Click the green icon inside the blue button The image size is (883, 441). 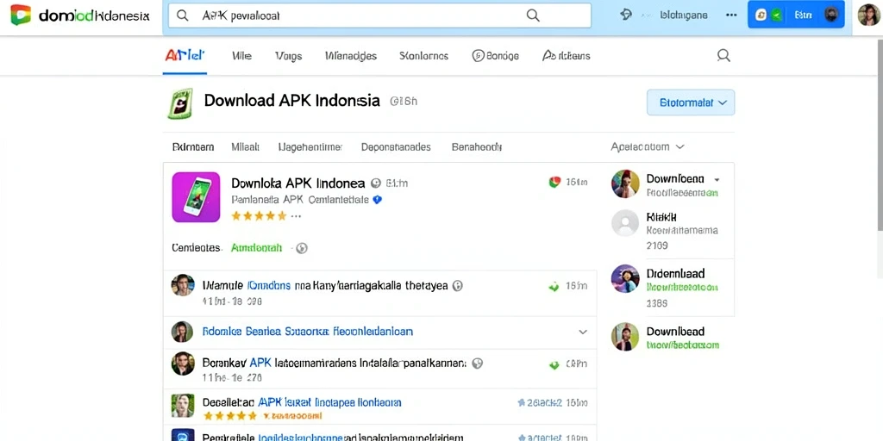pos(777,16)
